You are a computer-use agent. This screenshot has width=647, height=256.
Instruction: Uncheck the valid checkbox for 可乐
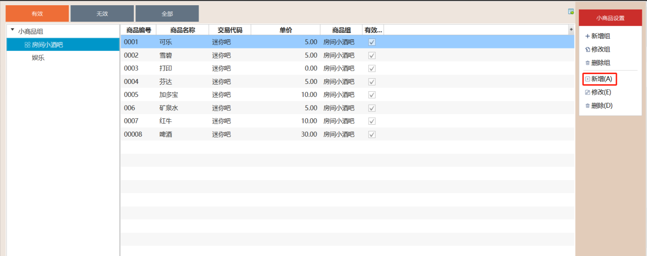pos(372,42)
